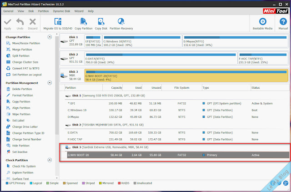
Task: Select Disk 1 Samsung SSD header row
Action: 177,96
